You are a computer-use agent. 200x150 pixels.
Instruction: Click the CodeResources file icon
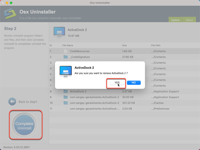(66, 51)
